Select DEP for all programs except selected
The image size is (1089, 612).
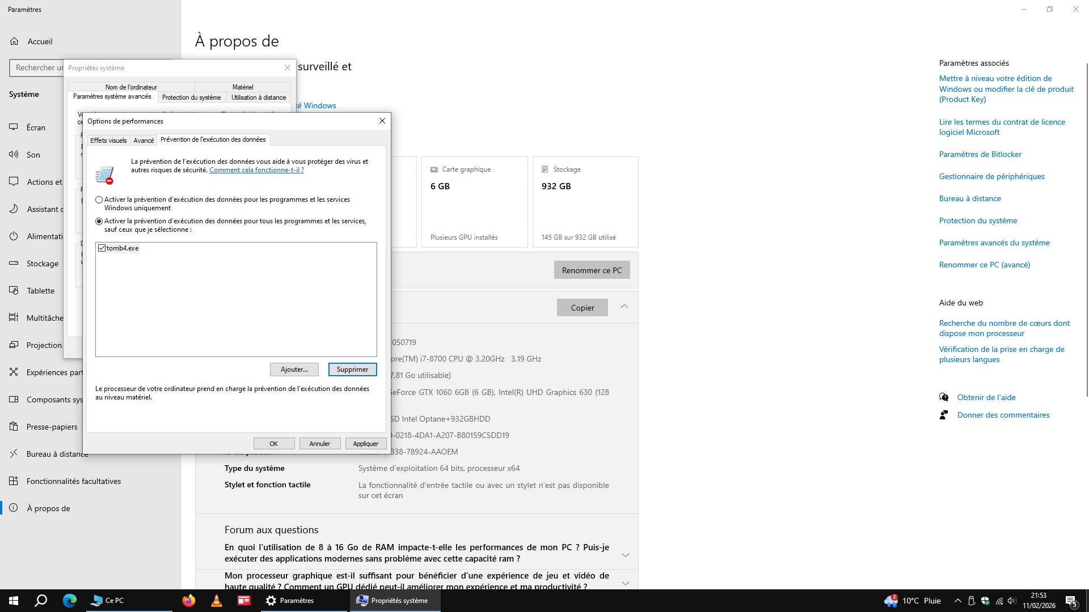coord(99,222)
